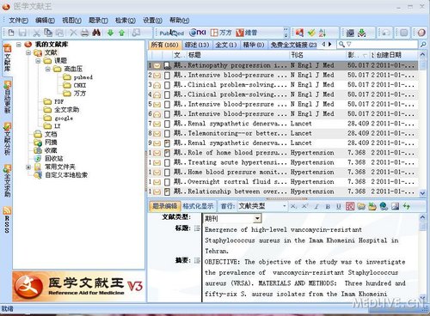The image size is (430, 316).
Task: Collapse the 高血压 folder node
Action: [x=48, y=69]
